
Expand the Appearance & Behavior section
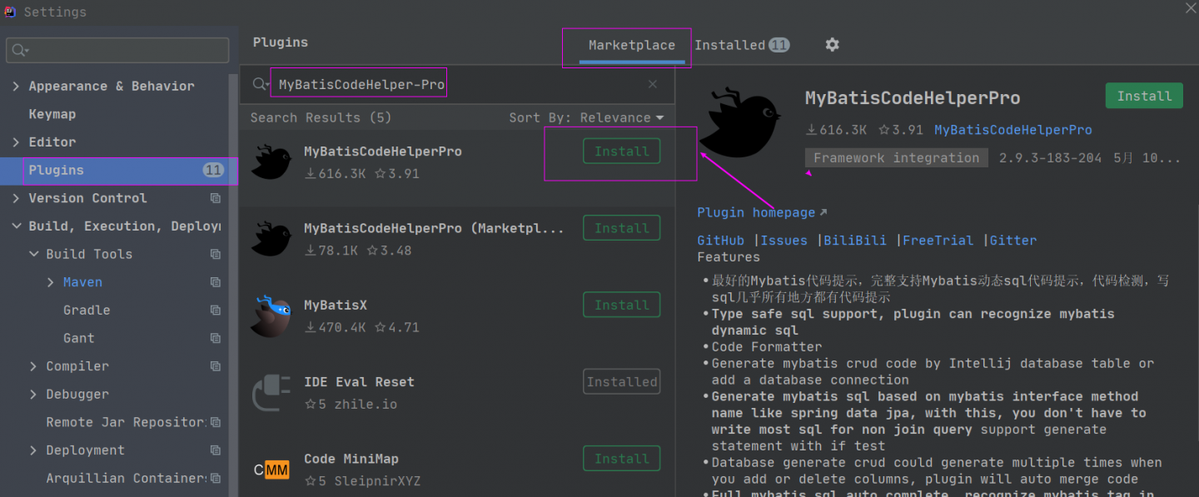click(x=16, y=87)
